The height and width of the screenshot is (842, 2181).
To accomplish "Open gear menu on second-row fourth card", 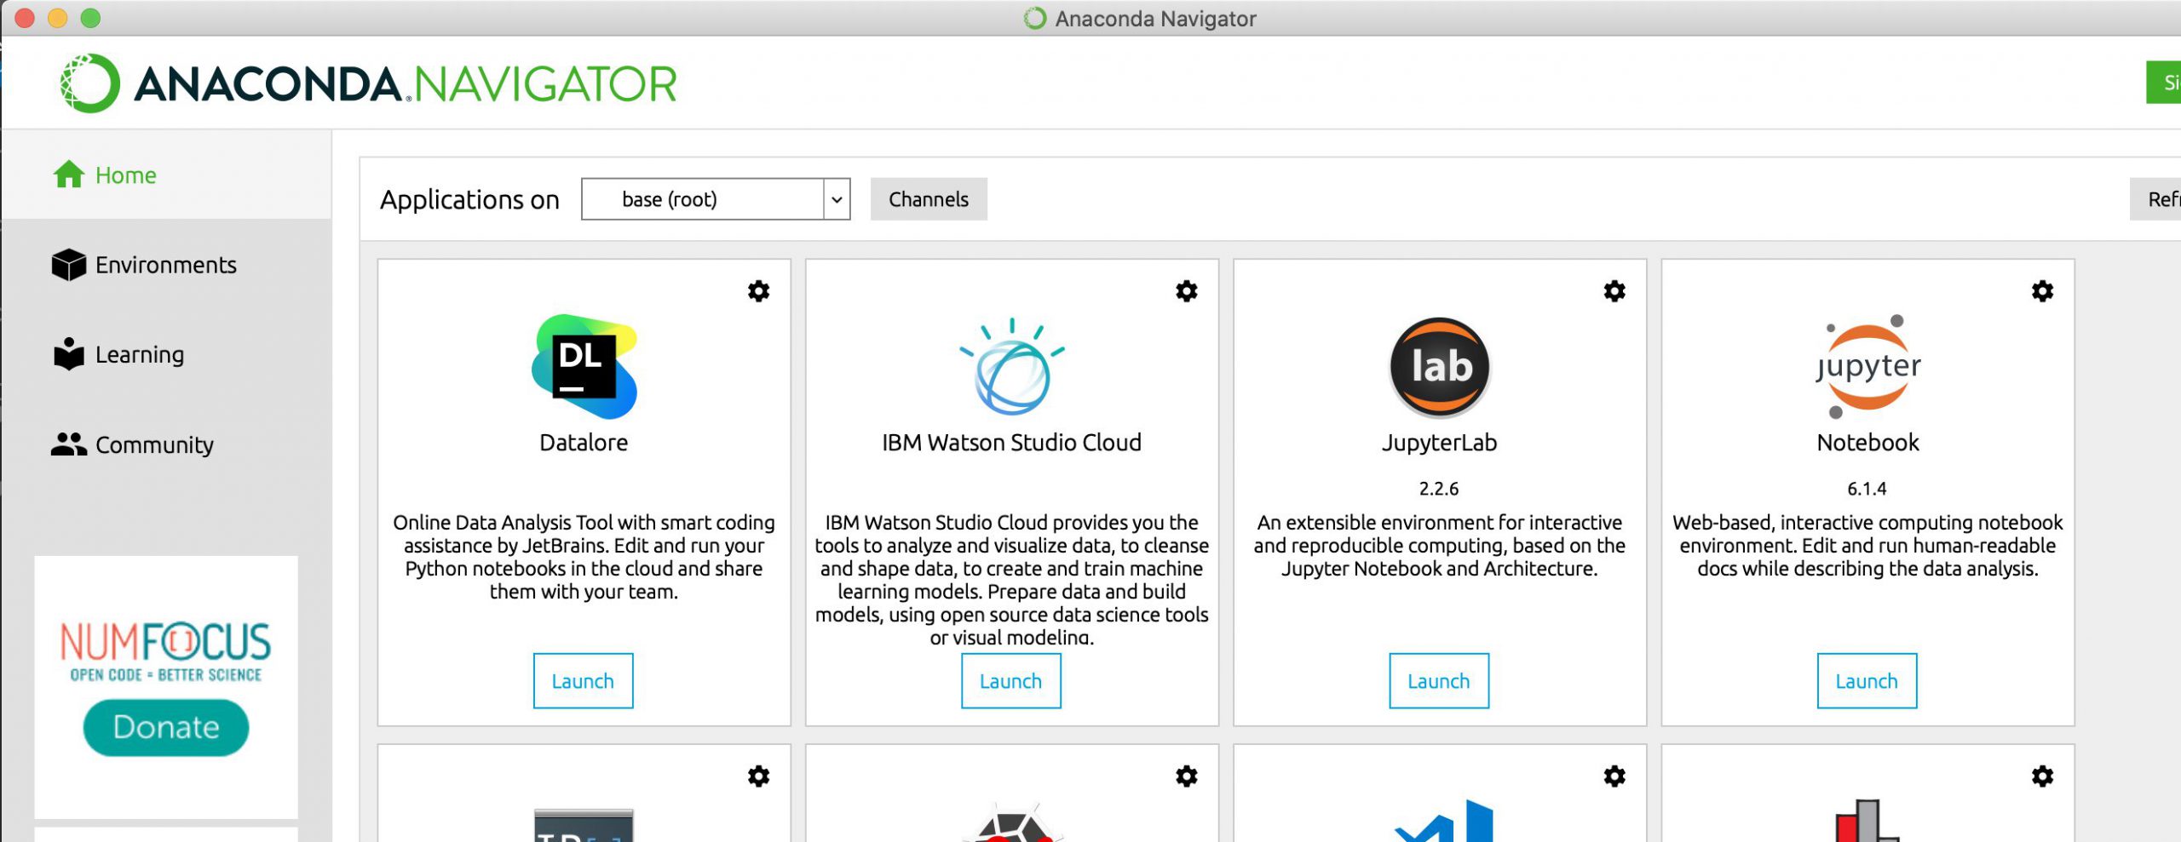I will tap(2041, 776).
